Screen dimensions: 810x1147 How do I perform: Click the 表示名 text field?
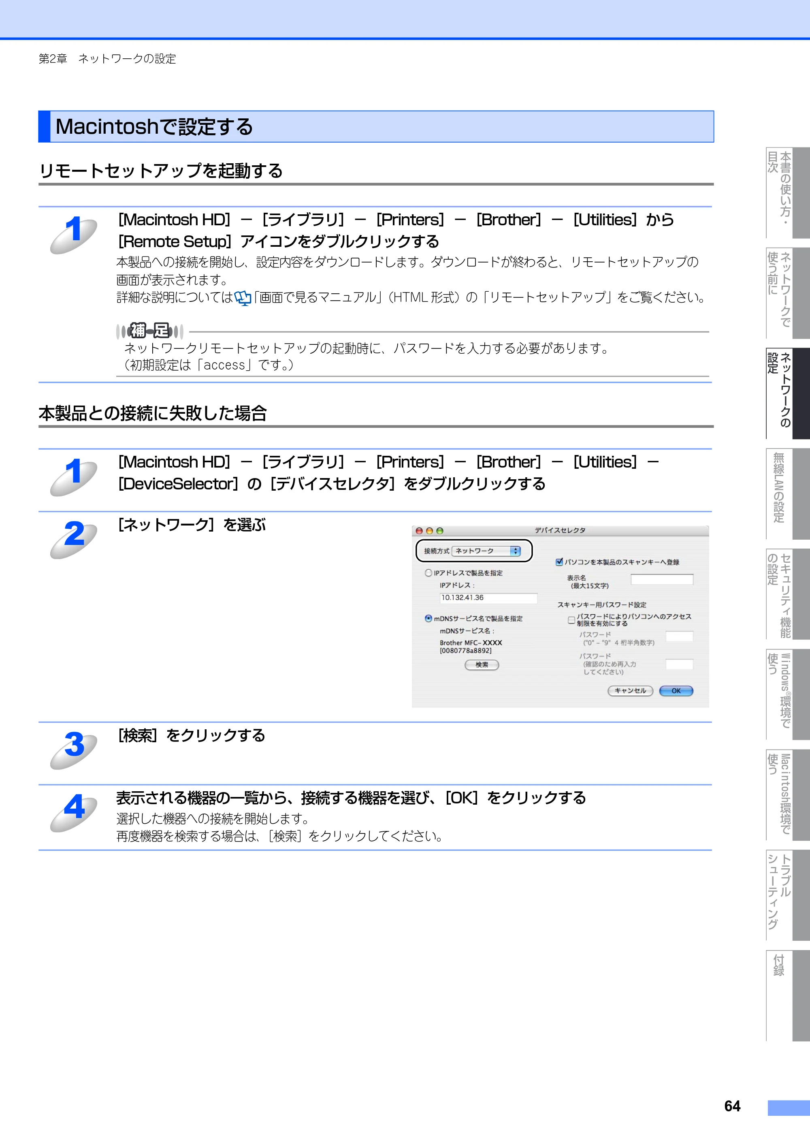662,579
